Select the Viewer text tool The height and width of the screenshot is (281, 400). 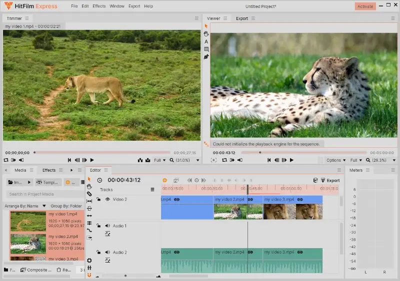click(x=206, y=41)
